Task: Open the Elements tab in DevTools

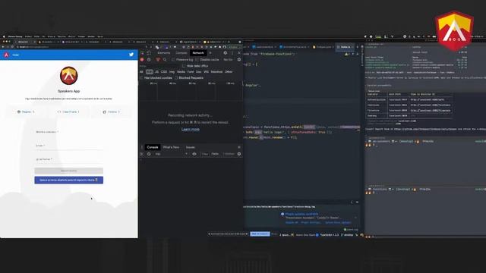Action: pyautogui.click(x=164, y=53)
